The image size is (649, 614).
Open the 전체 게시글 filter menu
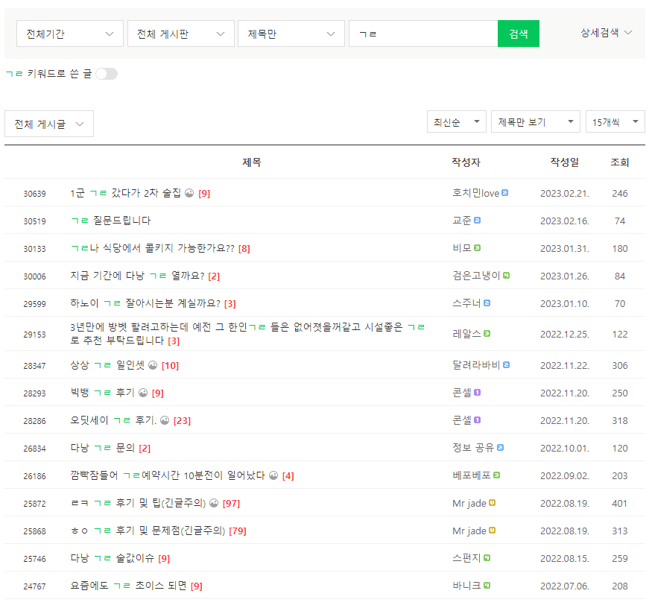click(x=49, y=124)
